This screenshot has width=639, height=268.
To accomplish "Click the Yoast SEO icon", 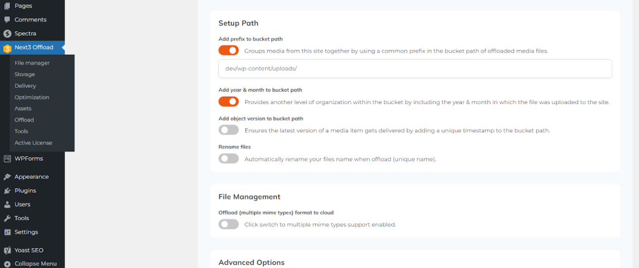I will 7,250.
